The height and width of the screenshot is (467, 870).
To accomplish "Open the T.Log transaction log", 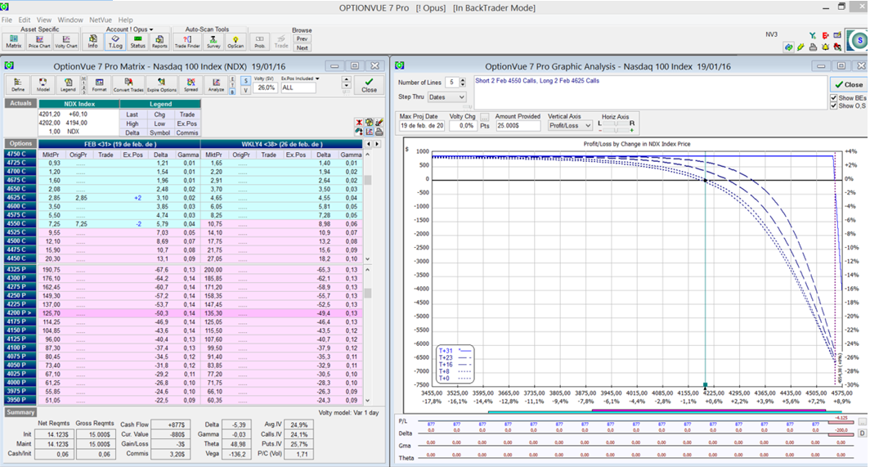I will [x=115, y=41].
